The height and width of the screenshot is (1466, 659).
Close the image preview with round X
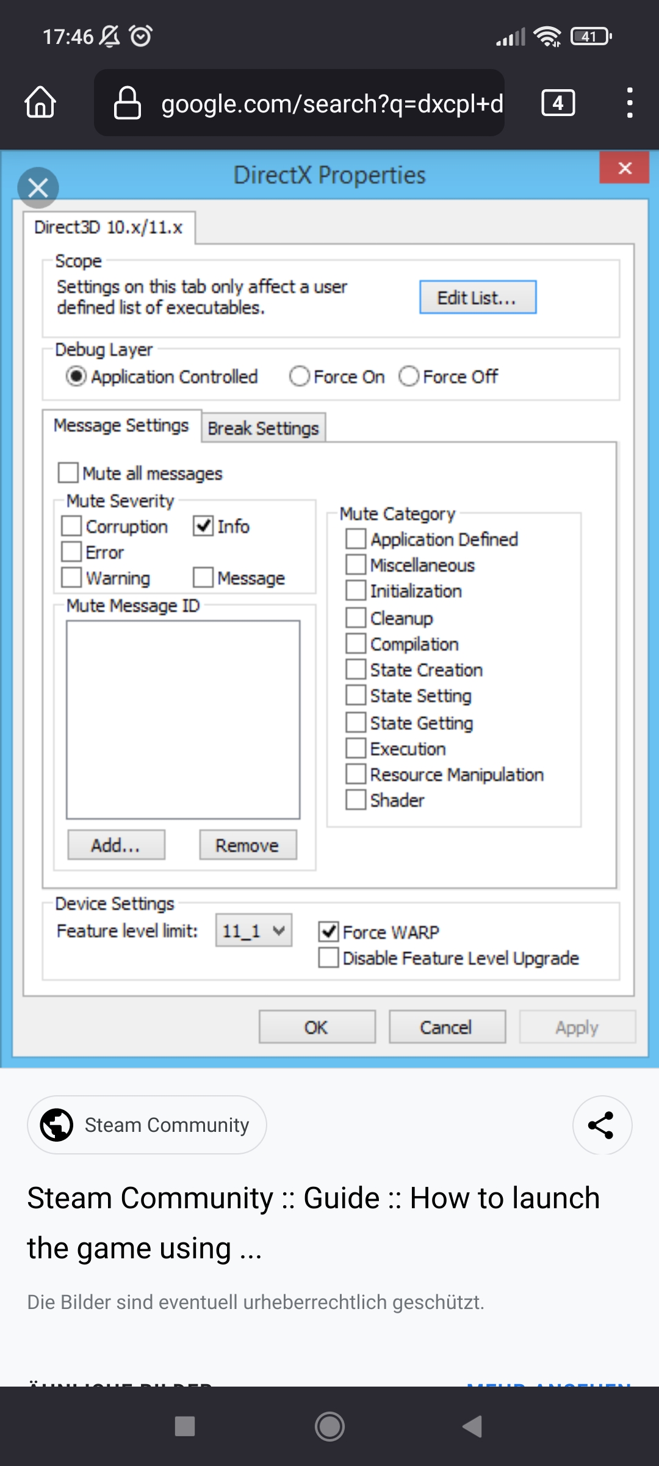(x=38, y=188)
